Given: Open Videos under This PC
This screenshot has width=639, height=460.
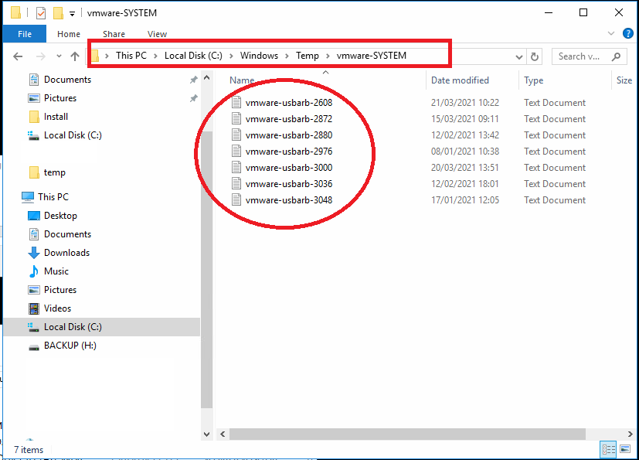Looking at the screenshot, I should tap(57, 308).
